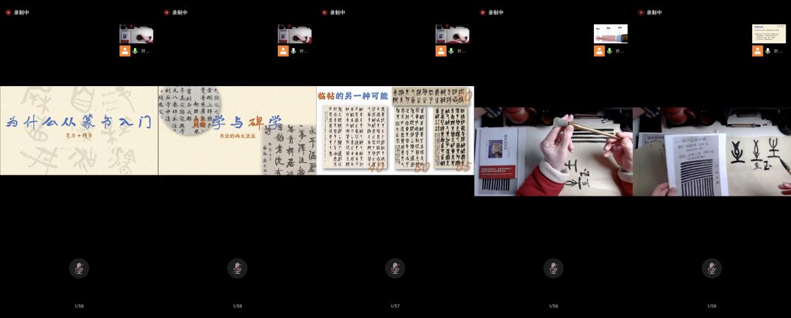The width and height of the screenshot is (791, 318).
Task: Click the 临帖的另一种可能 slide heading
Action: pyautogui.click(x=353, y=96)
